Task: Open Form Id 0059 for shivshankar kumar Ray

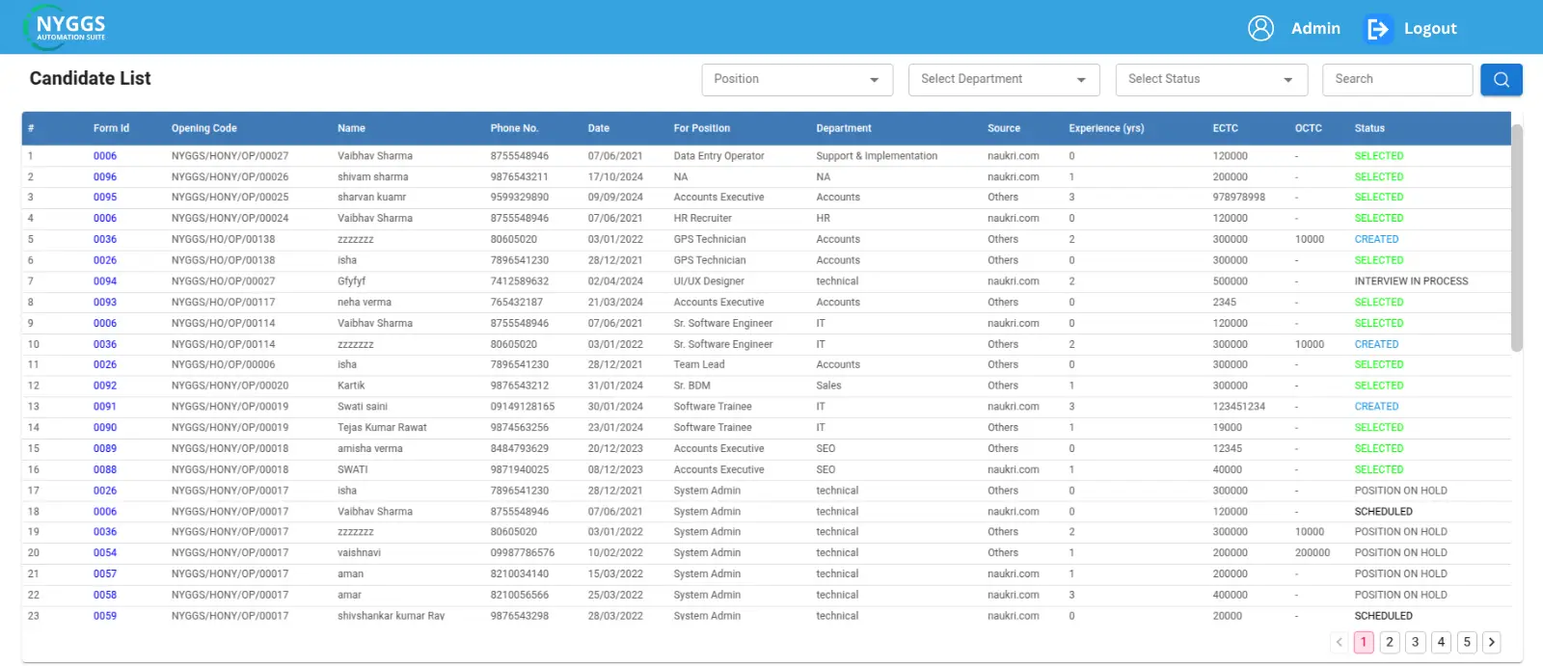Action: coord(105,616)
